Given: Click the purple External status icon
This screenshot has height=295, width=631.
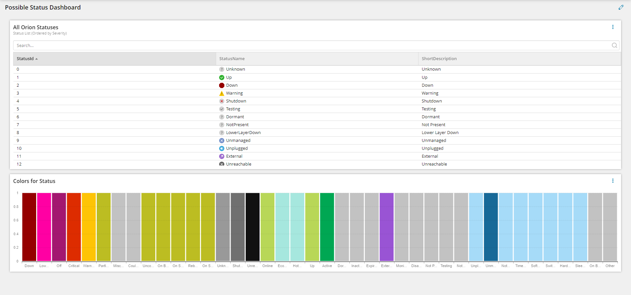Looking at the screenshot, I should [222, 156].
